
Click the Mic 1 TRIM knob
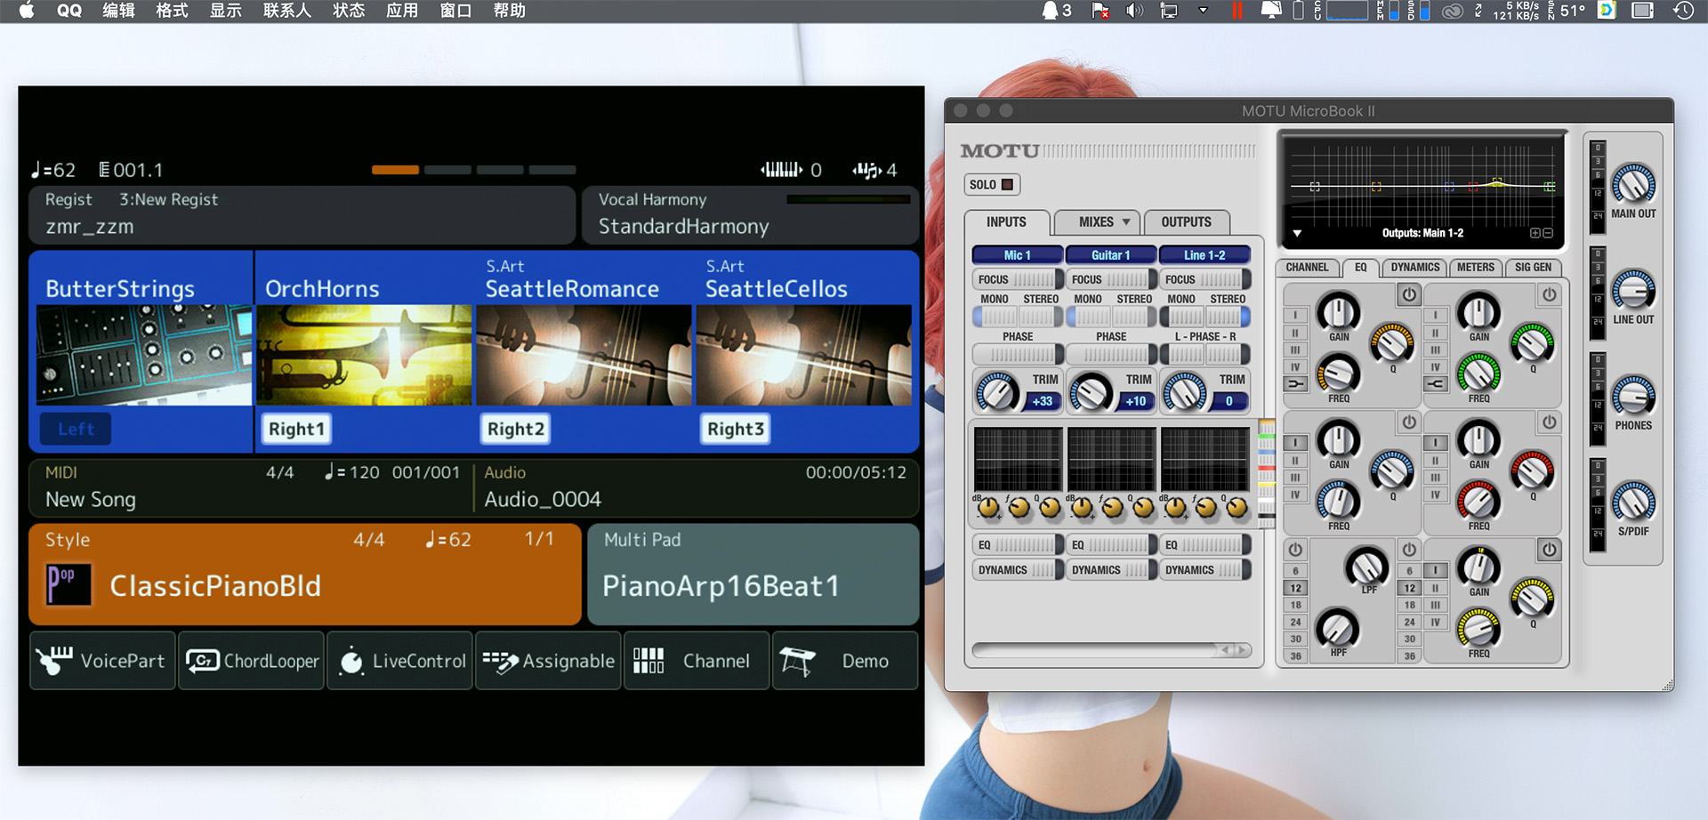pos(997,392)
